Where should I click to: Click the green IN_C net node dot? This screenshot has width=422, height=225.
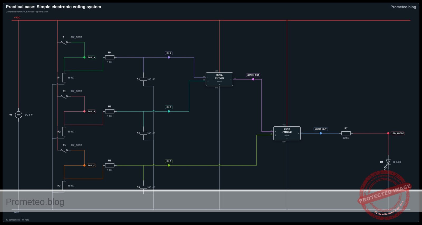tap(169, 165)
